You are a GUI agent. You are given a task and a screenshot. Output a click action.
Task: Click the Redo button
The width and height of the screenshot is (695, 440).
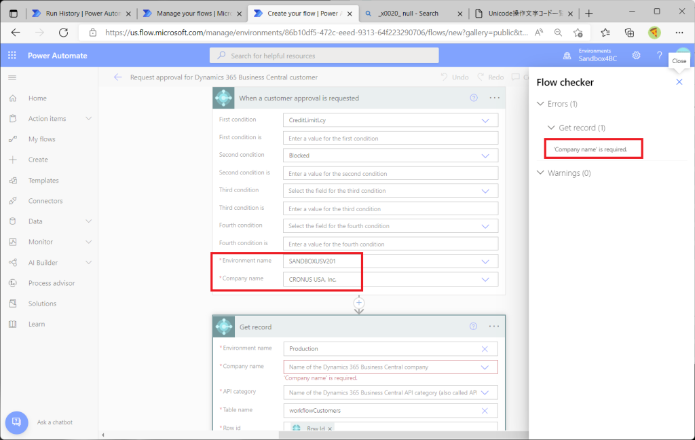tap(491, 77)
